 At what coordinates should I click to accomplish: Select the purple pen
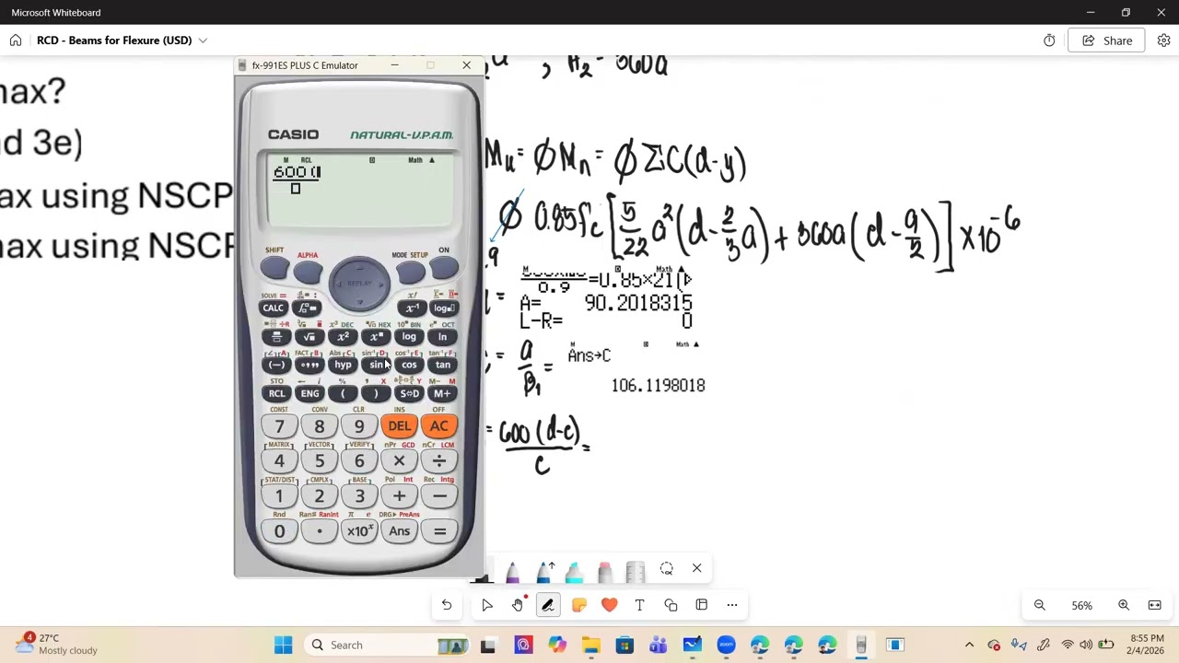coord(512,572)
